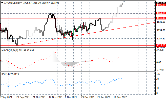The image size is (167, 100).
Task: Click the RSI 100 scale label
Action: tap(158, 74)
